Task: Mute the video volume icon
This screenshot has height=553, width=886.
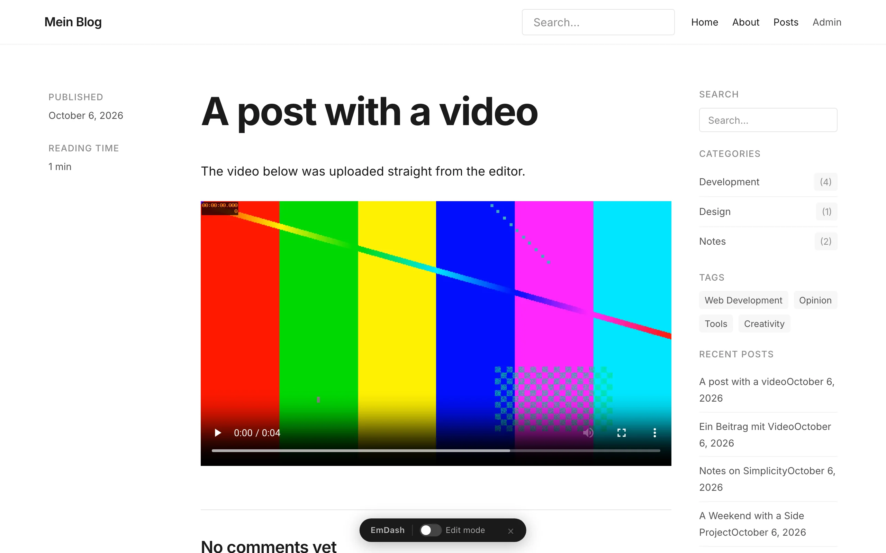Action: pos(588,433)
